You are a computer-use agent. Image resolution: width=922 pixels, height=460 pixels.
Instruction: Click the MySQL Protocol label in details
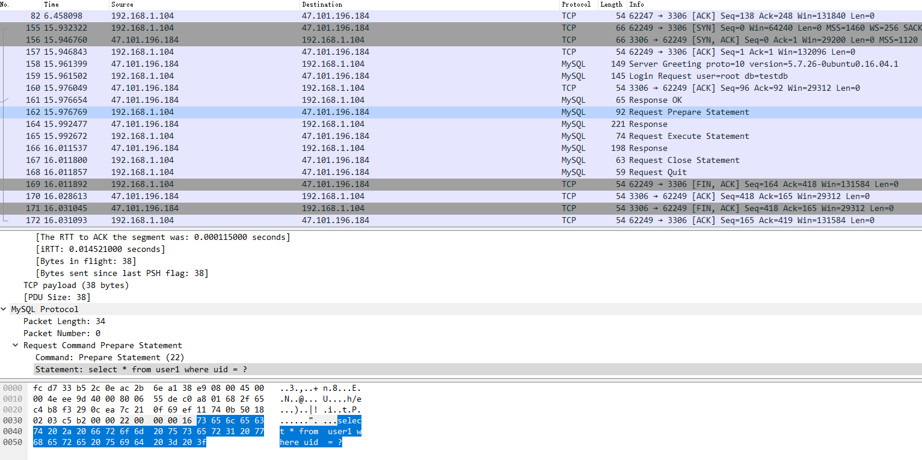[45, 309]
